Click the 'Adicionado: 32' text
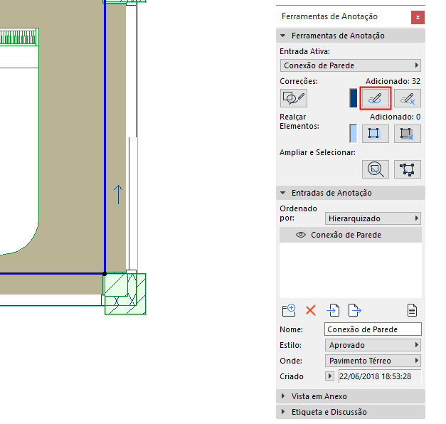The width and height of the screenshot is (446, 424). point(393,81)
